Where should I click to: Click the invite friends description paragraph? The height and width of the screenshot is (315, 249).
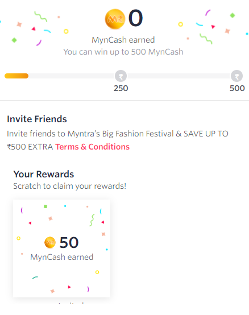118,140
